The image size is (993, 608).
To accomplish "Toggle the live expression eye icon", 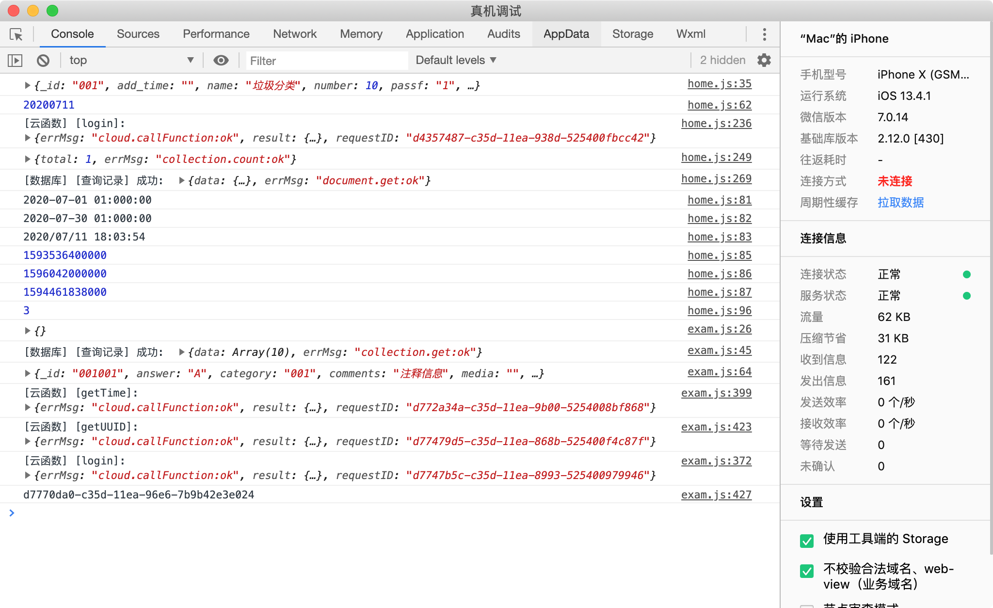I will (221, 60).
